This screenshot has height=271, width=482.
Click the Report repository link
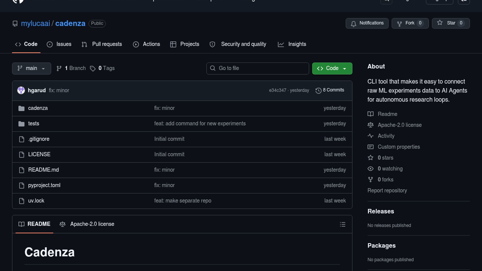pos(387,190)
